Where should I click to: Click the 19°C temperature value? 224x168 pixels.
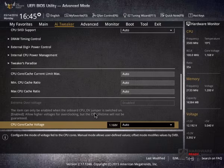click(208, 43)
